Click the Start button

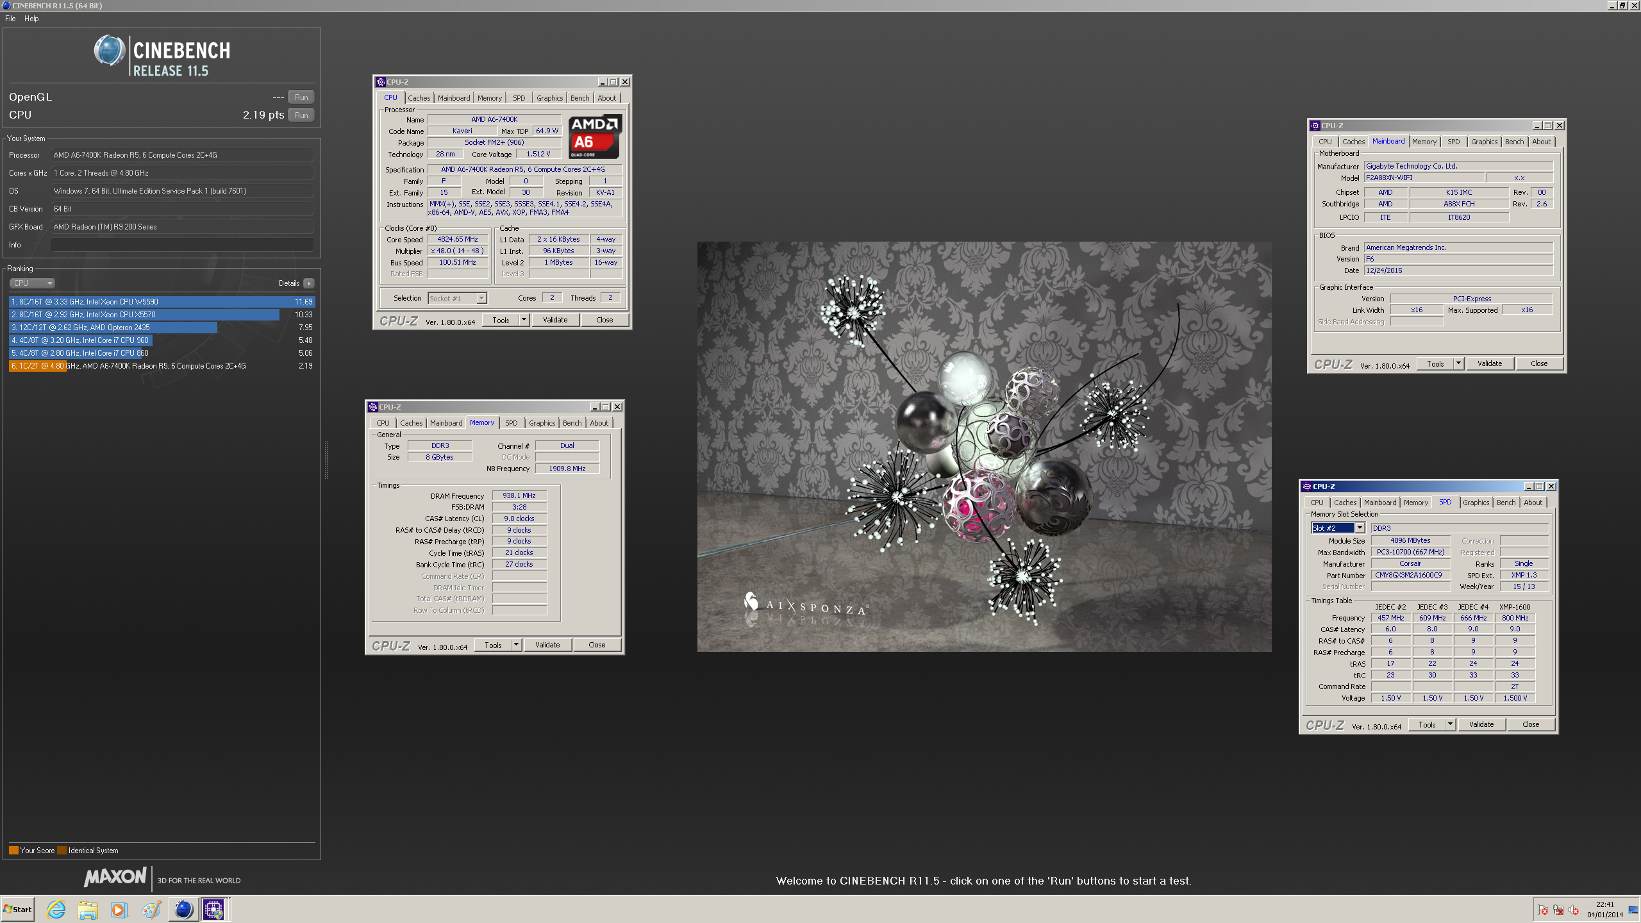click(x=18, y=909)
